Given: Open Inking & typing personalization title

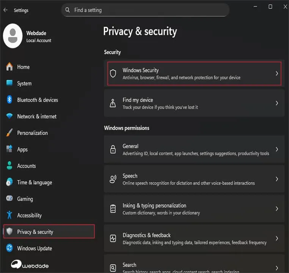Looking at the screenshot, I should coord(154,206).
